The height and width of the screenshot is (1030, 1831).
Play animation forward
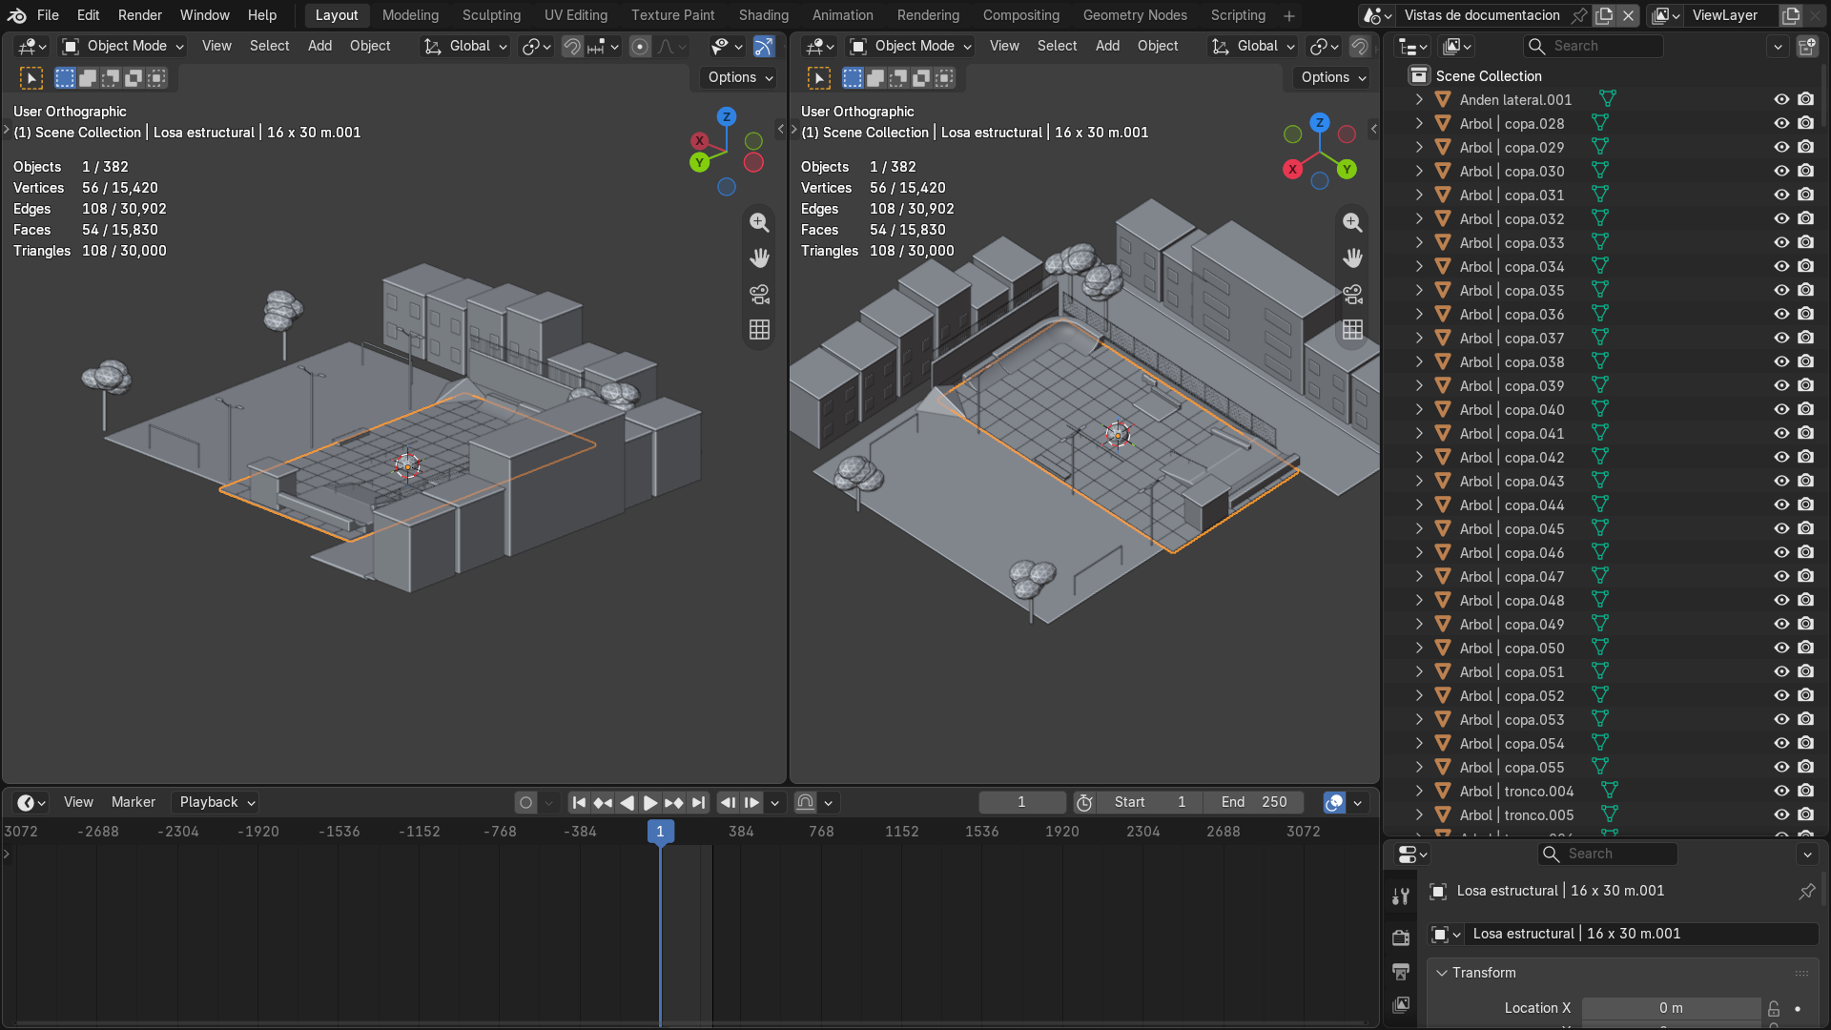[650, 803]
